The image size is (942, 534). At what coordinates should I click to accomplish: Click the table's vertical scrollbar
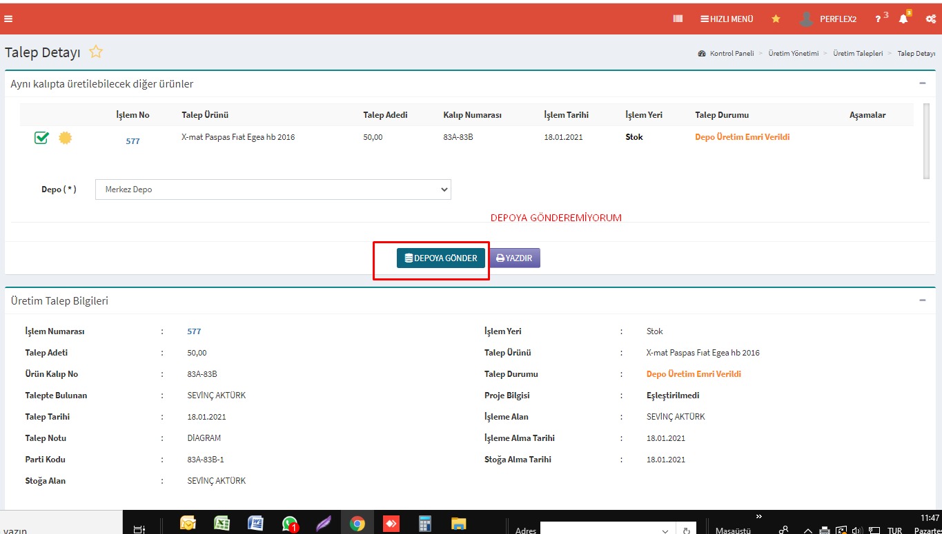coord(926,141)
